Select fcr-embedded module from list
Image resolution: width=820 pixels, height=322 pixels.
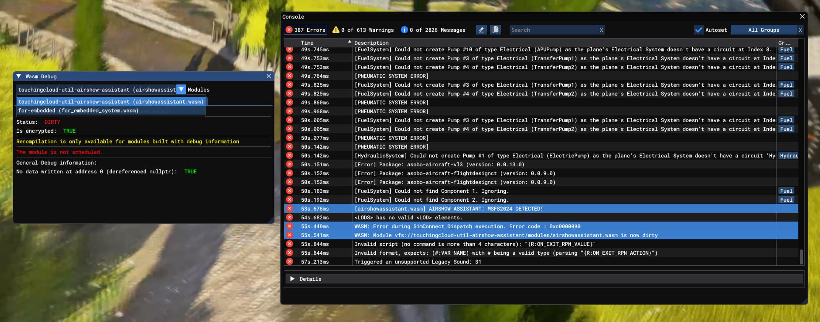[78, 111]
